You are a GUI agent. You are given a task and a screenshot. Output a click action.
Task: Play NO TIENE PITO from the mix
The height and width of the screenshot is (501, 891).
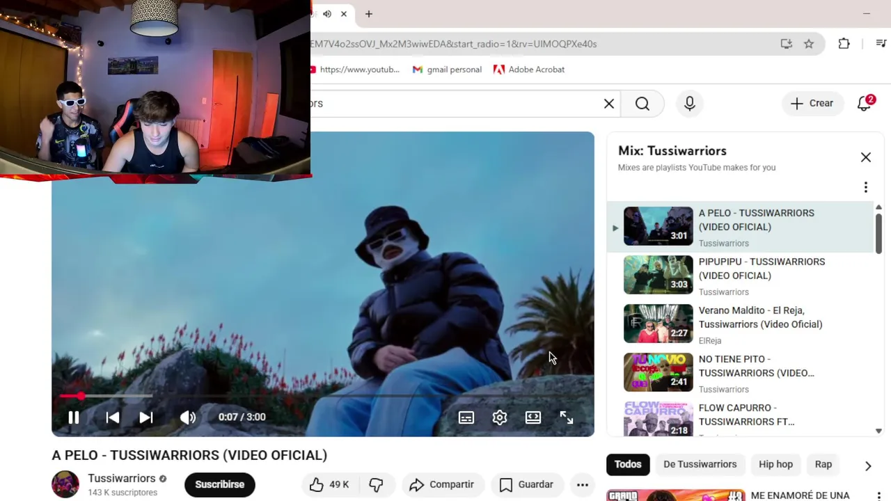[740, 372]
